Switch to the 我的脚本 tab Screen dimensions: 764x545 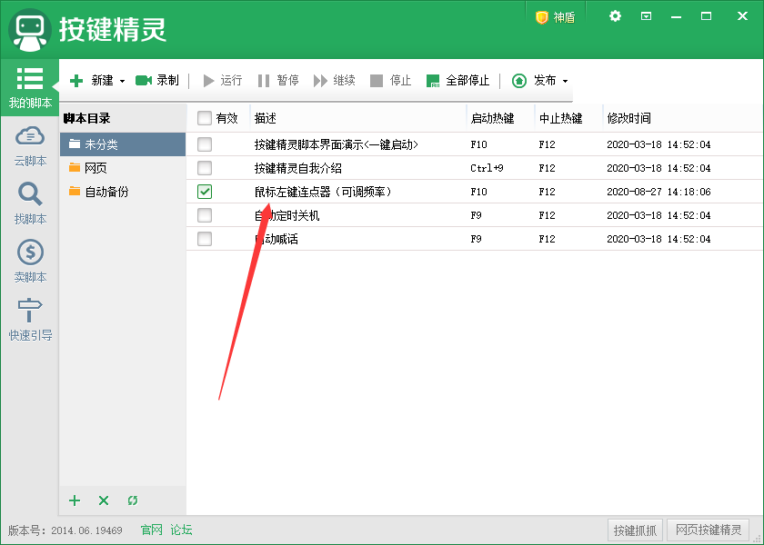(x=30, y=84)
